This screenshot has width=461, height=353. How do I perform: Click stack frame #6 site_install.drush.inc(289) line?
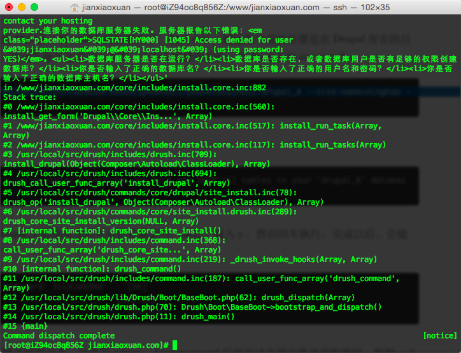[150, 212]
